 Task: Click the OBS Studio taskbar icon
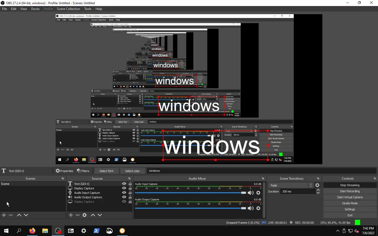[x=58, y=231]
